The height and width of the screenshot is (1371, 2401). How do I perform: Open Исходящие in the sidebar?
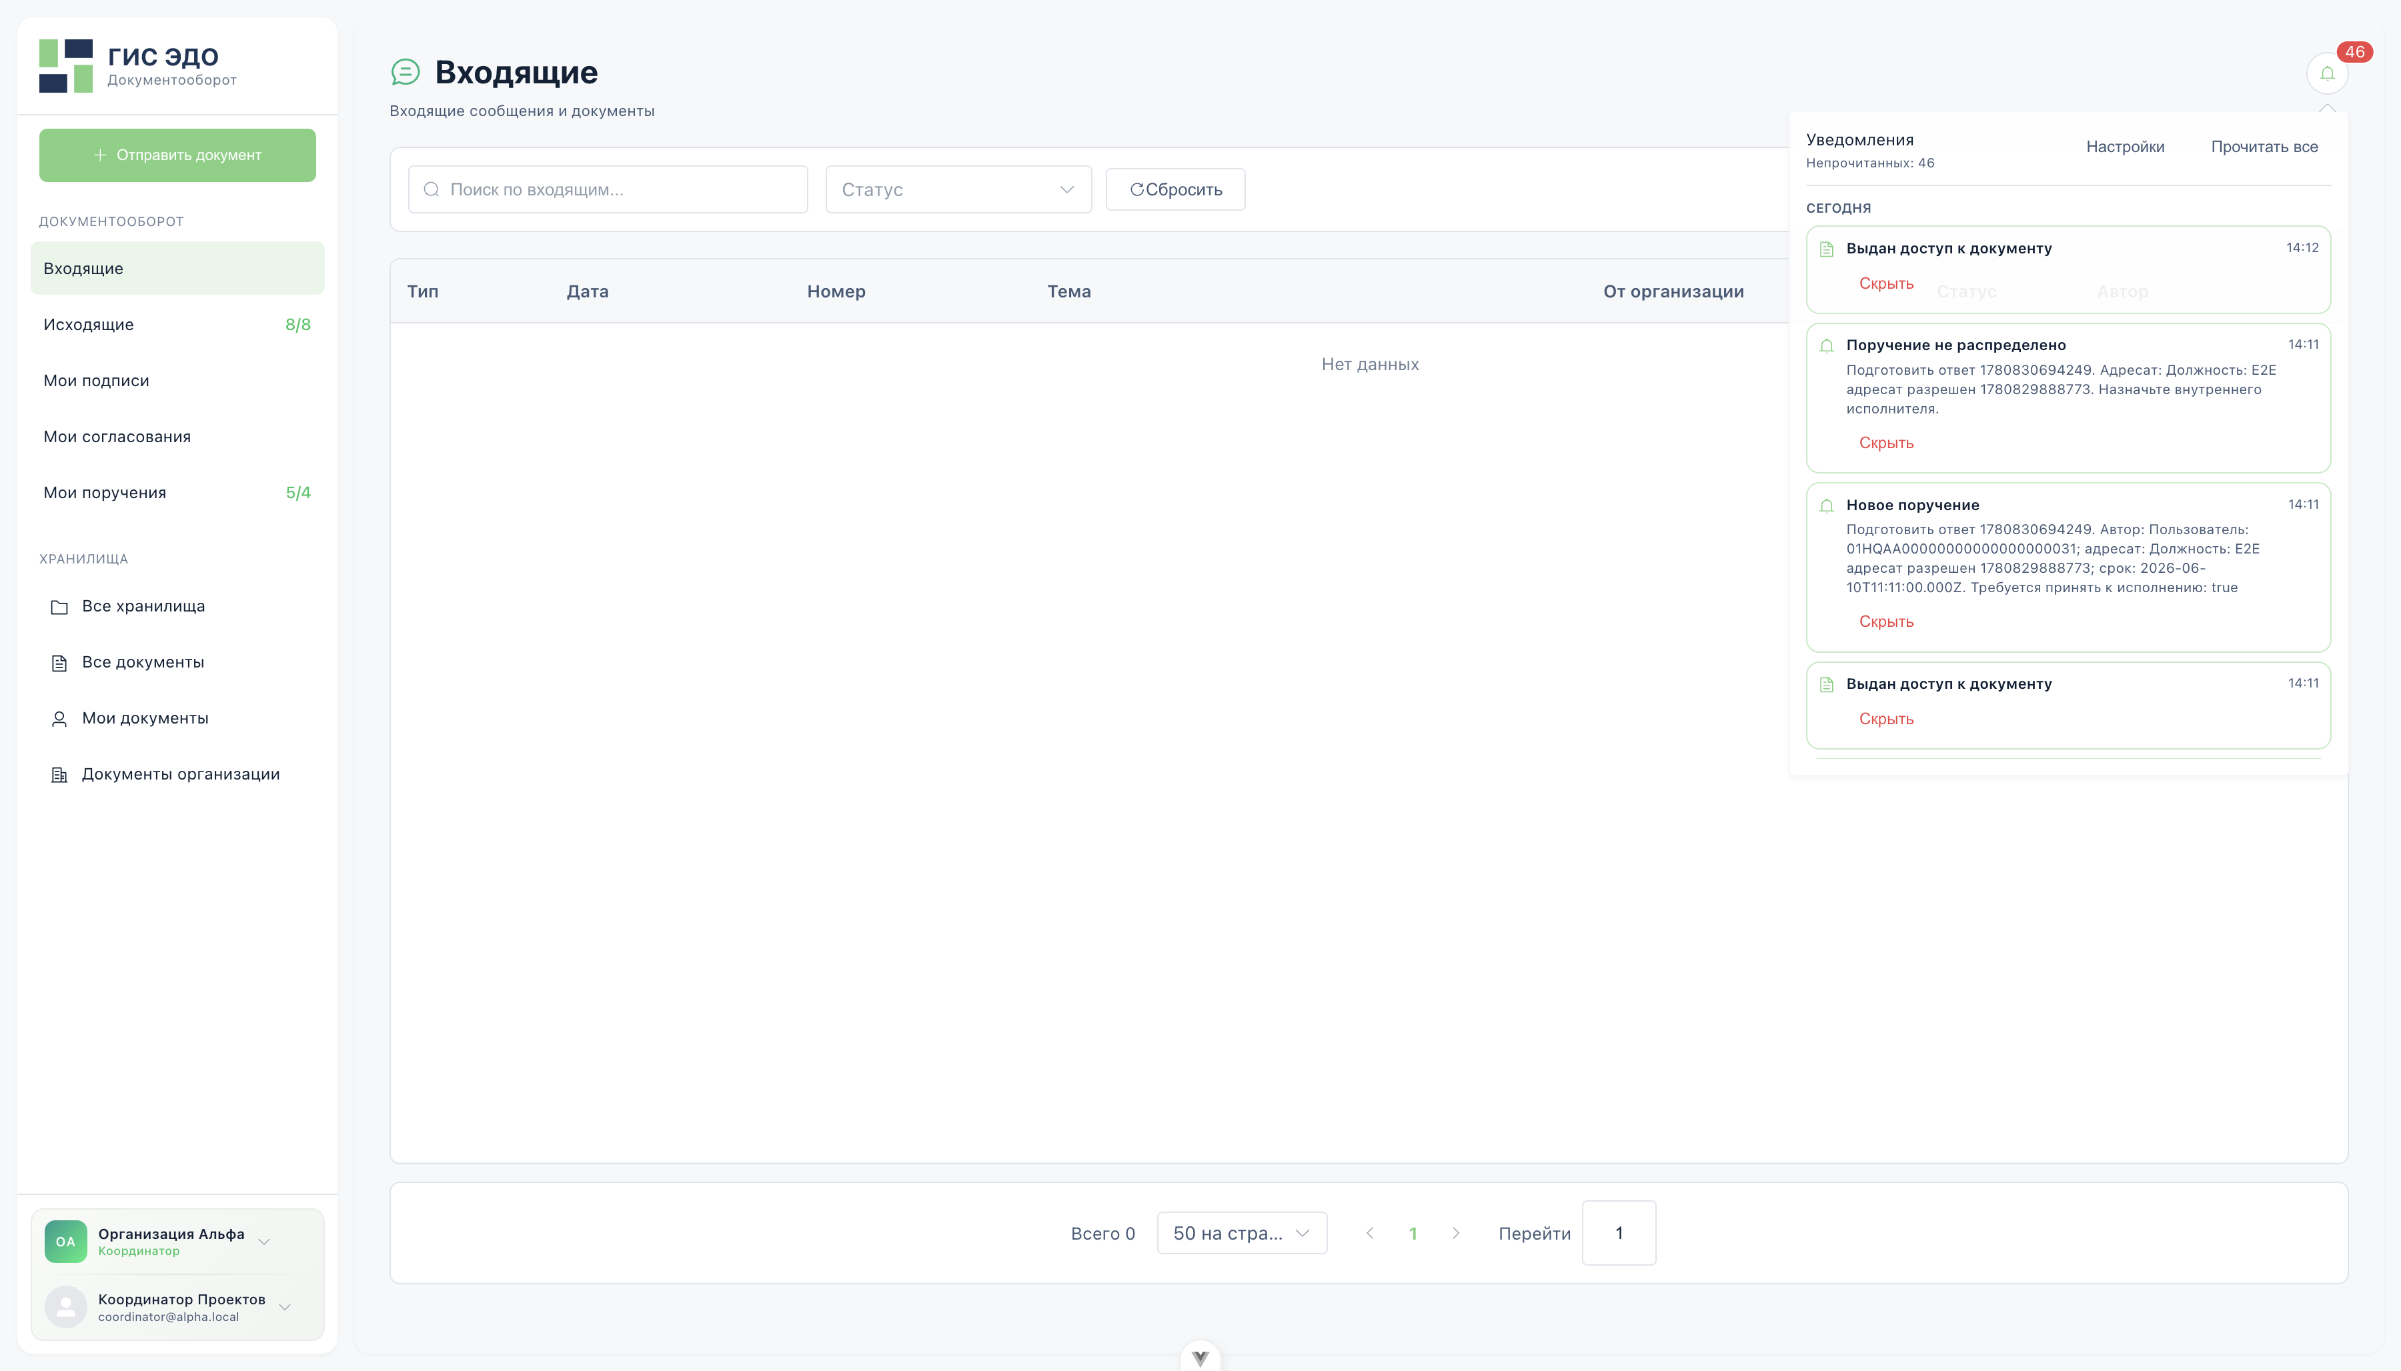[x=178, y=325]
